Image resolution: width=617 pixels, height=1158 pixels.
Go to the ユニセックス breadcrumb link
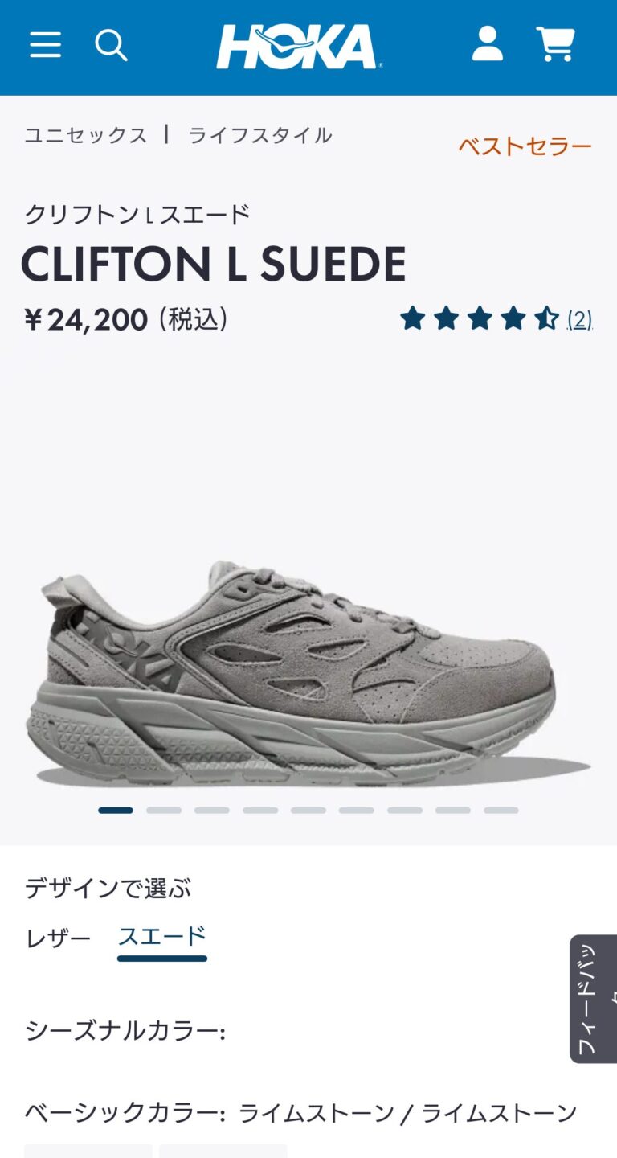86,135
